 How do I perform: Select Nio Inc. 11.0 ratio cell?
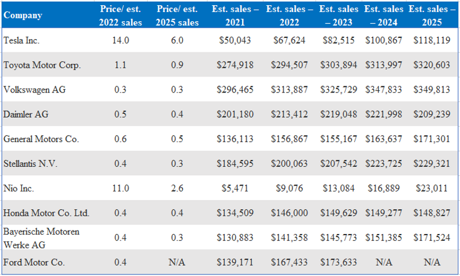click(121, 188)
